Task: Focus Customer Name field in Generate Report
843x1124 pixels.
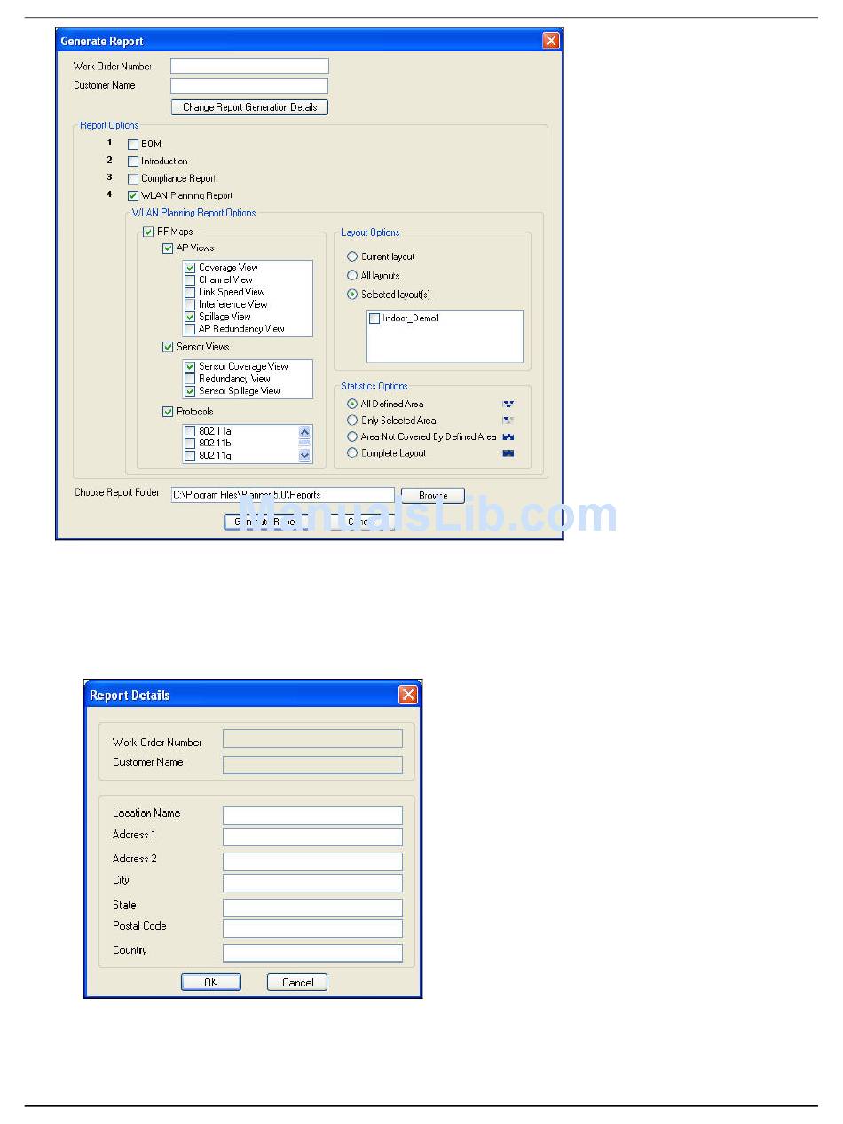Action: [249, 86]
